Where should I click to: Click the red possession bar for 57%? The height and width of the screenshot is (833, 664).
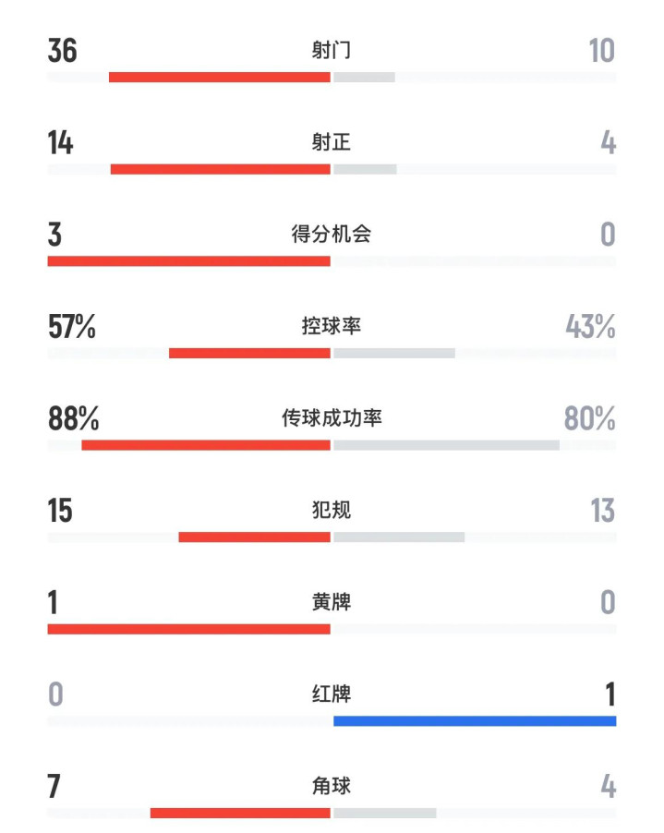click(x=249, y=354)
